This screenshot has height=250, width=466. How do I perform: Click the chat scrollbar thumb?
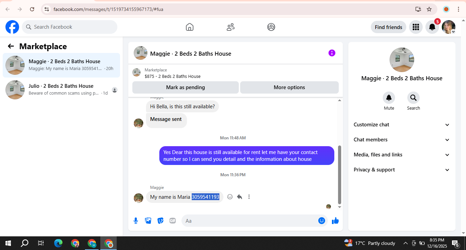(x=339, y=175)
